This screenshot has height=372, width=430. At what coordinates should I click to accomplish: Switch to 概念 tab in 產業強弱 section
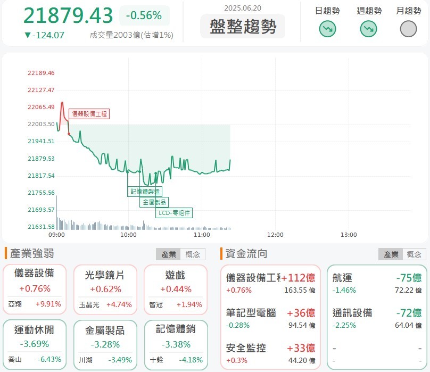coord(193,254)
